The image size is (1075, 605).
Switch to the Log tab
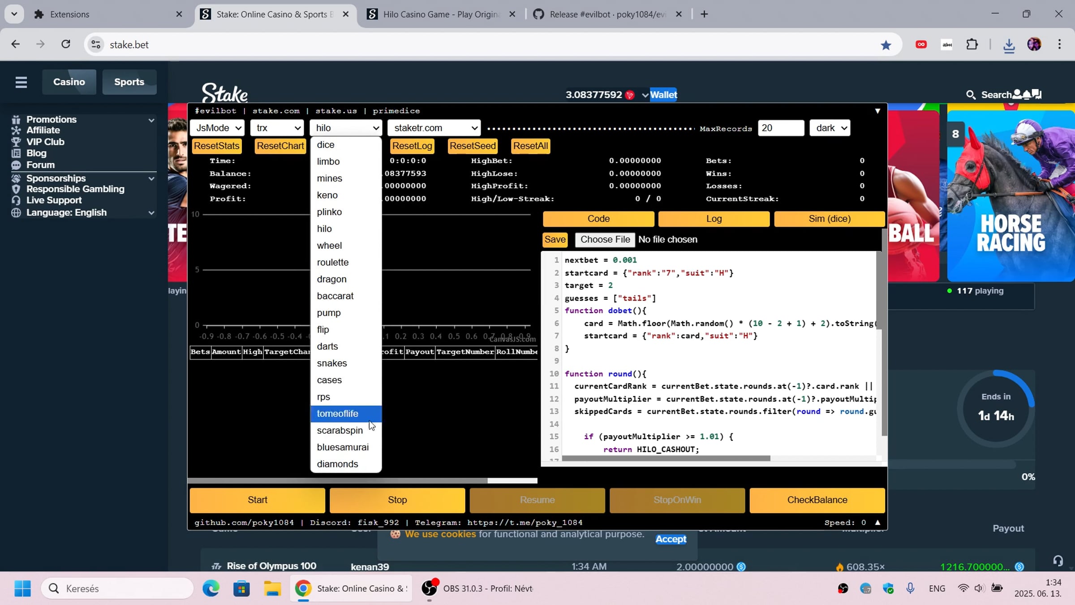(714, 219)
